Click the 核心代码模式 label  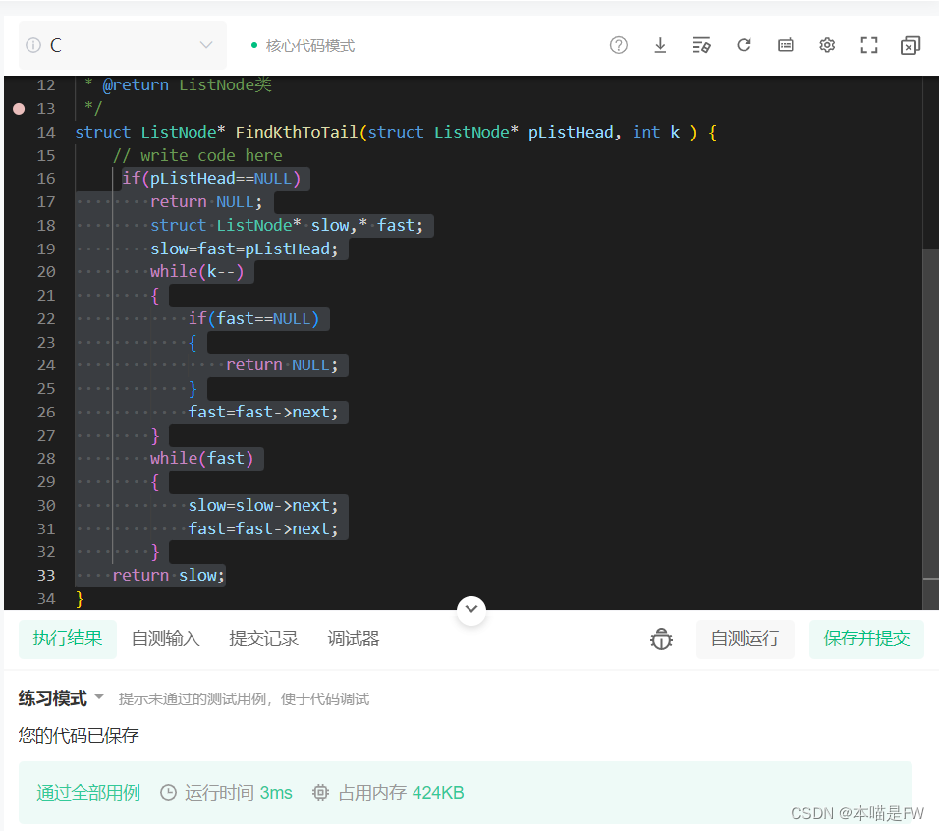(310, 45)
